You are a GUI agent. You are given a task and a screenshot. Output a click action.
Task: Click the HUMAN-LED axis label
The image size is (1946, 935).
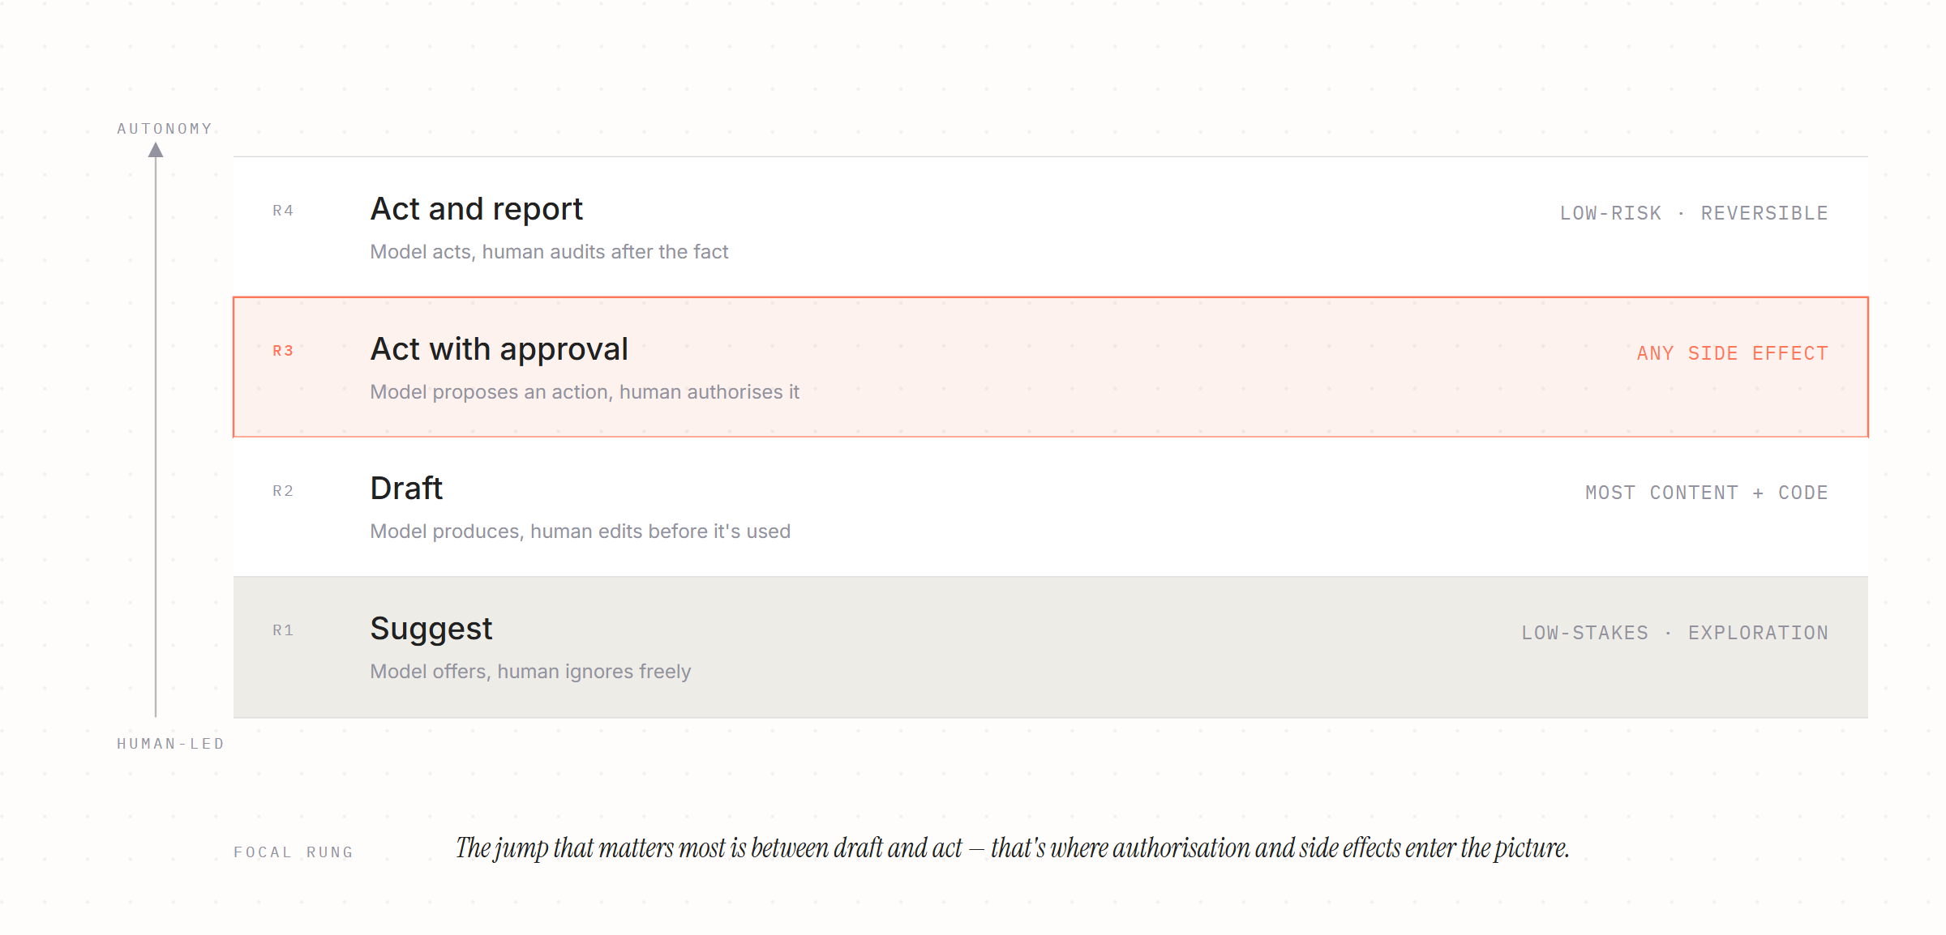[x=170, y=744]
